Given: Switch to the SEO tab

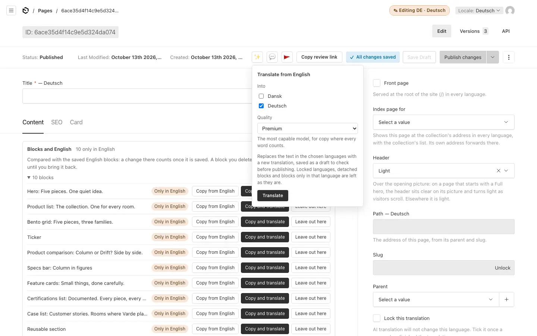Looking at the screenshot, I should 57,122.
